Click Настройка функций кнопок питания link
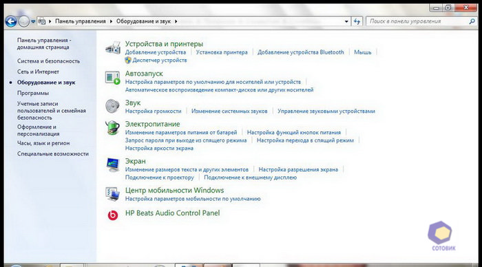 tap(294, 132)
